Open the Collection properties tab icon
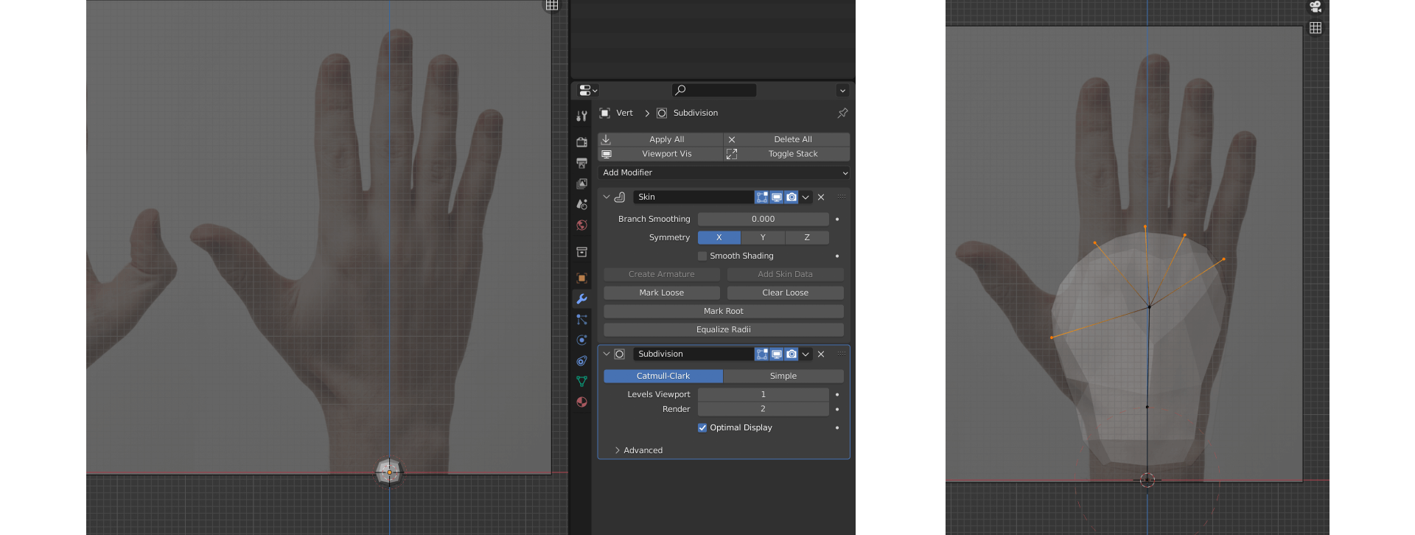 [581, 252]
